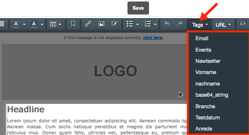The height and width of the screenshot is (135, 249).
Task: Toggle numbered list formatting
Action: point(148,24)
